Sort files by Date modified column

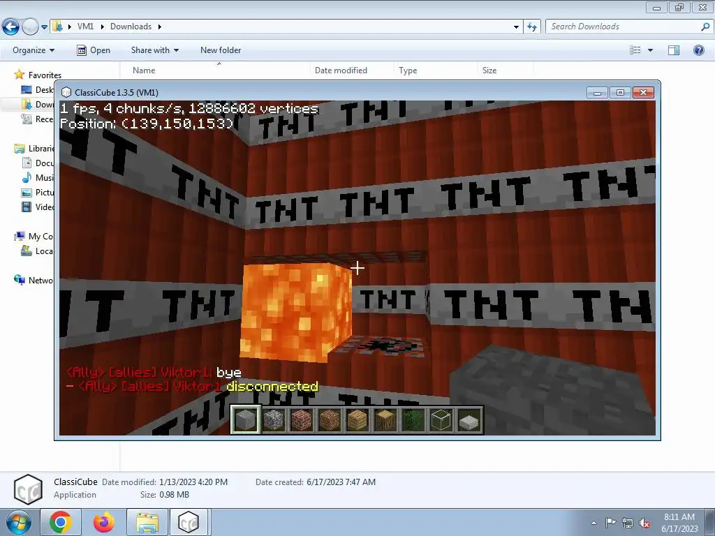(341, 70)
